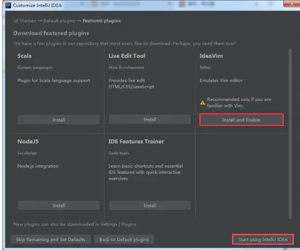Close the Customize IntelliJ IDEA window

292,4
